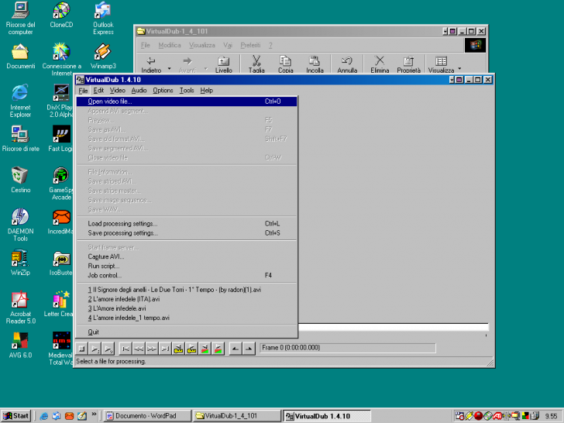The image size is (564, 423).
Task: Click the Start button
Action: [x=16, y=416]
